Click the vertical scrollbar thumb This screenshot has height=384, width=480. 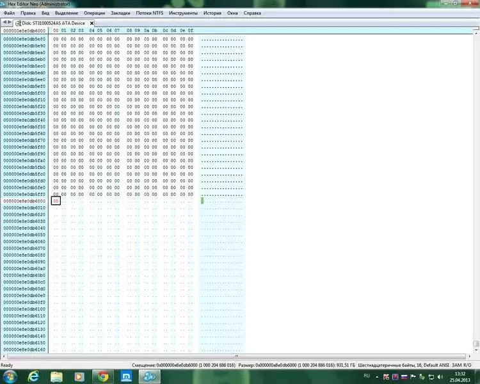point(476,344)
